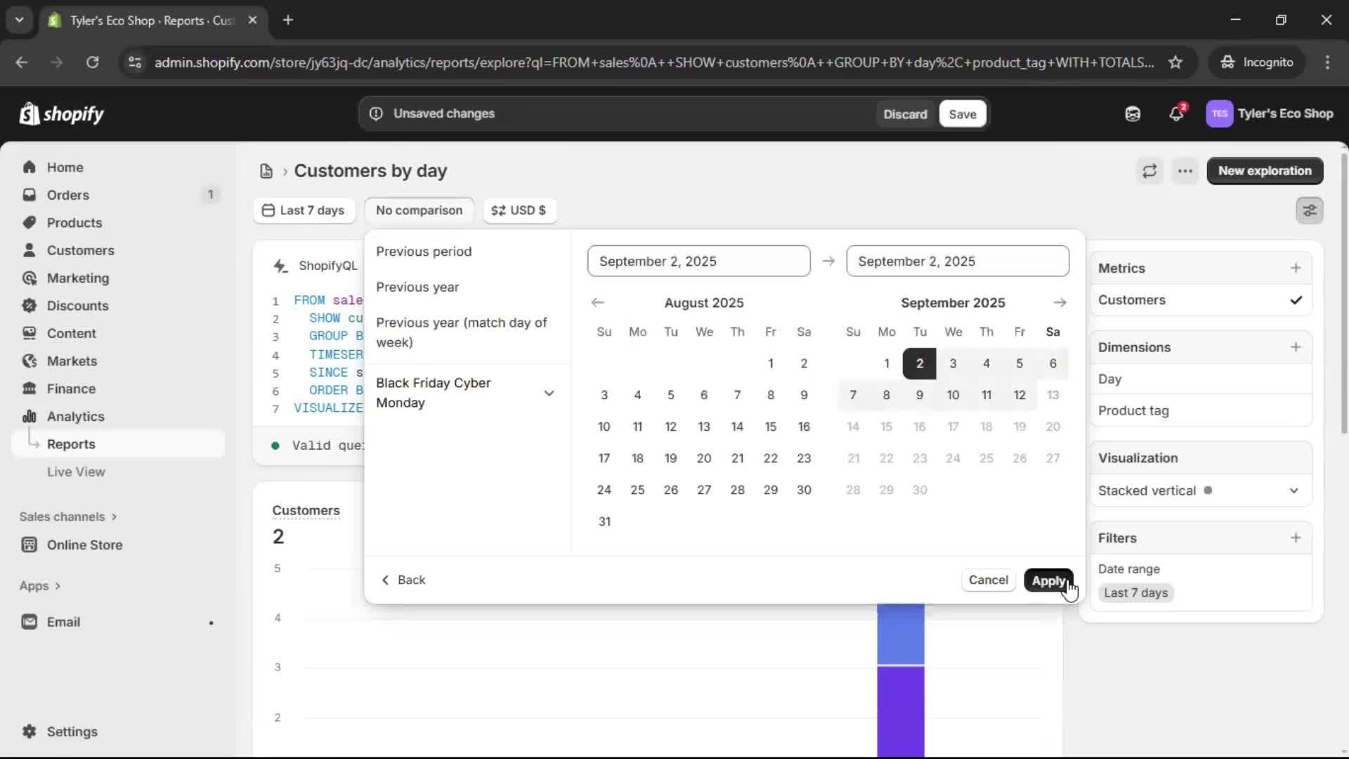Select the Previous period comparison option
The image size is (1349, 759).
tap(424, 252)
